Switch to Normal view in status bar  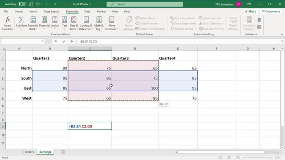point(220,157)
